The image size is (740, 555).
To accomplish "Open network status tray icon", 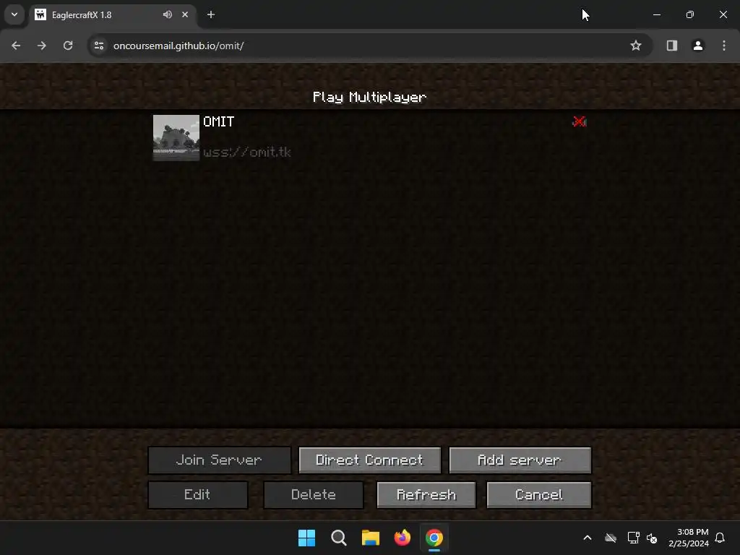I will (633, 538).
